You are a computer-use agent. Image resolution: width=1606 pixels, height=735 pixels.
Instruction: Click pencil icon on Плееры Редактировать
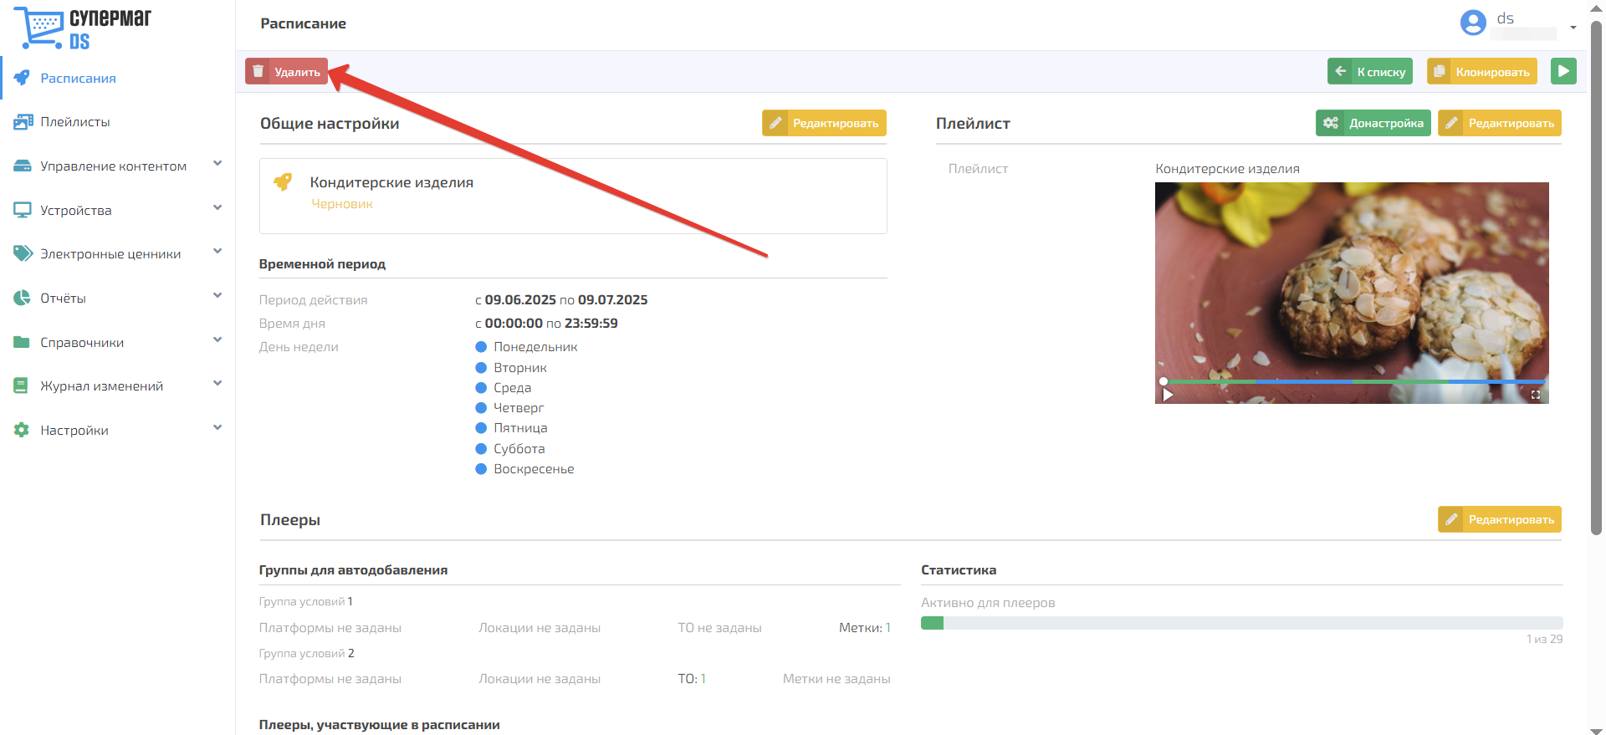click(1451, 519)
